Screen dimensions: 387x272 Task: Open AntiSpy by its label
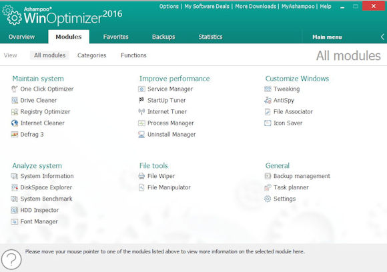284,101
